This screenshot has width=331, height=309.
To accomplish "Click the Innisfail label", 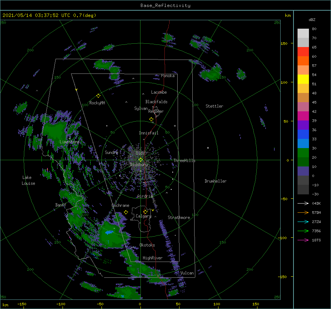I will pos(149,133).
